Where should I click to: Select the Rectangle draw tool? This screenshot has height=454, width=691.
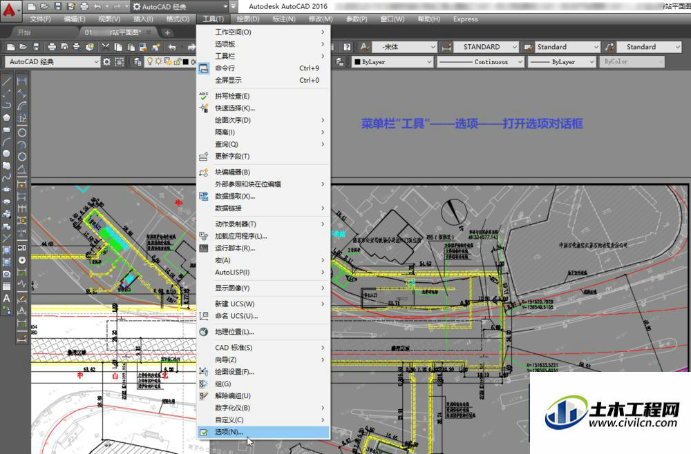[7, 130]
